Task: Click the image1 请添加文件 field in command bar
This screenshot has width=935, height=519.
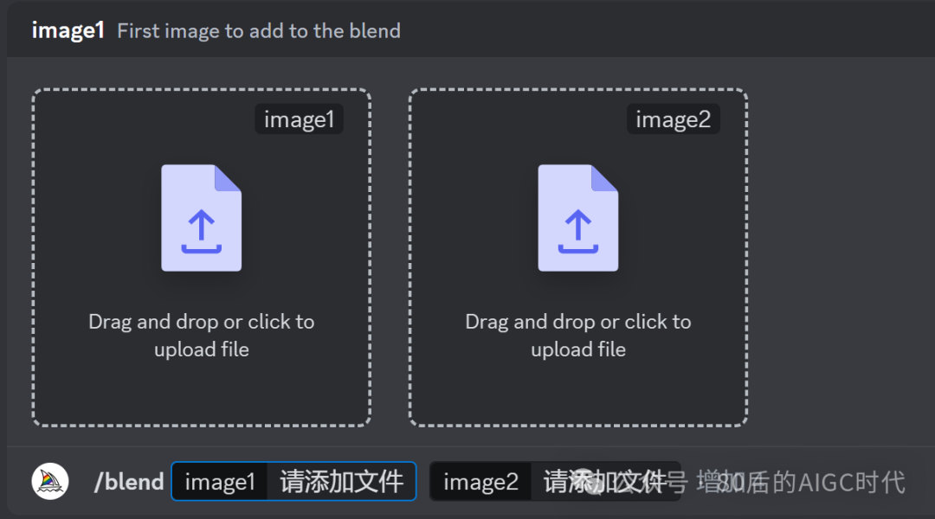Action: (294, 482)
